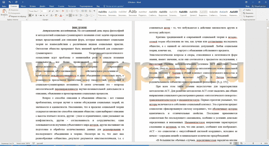The image size is (269, 146).
Task: Click the Что вы хотите сделать search field
Action: click(114, 6)
